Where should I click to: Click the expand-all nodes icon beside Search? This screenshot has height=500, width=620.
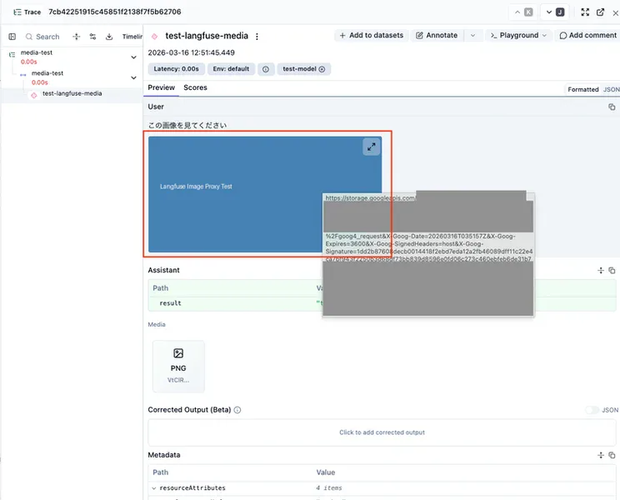pyautogui.click(x=77, y=37)
